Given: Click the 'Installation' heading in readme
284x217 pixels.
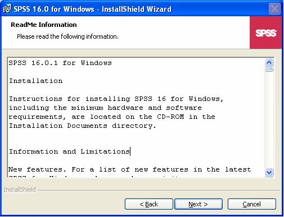Looking at the screenshot, I should [x=35, y=81].
